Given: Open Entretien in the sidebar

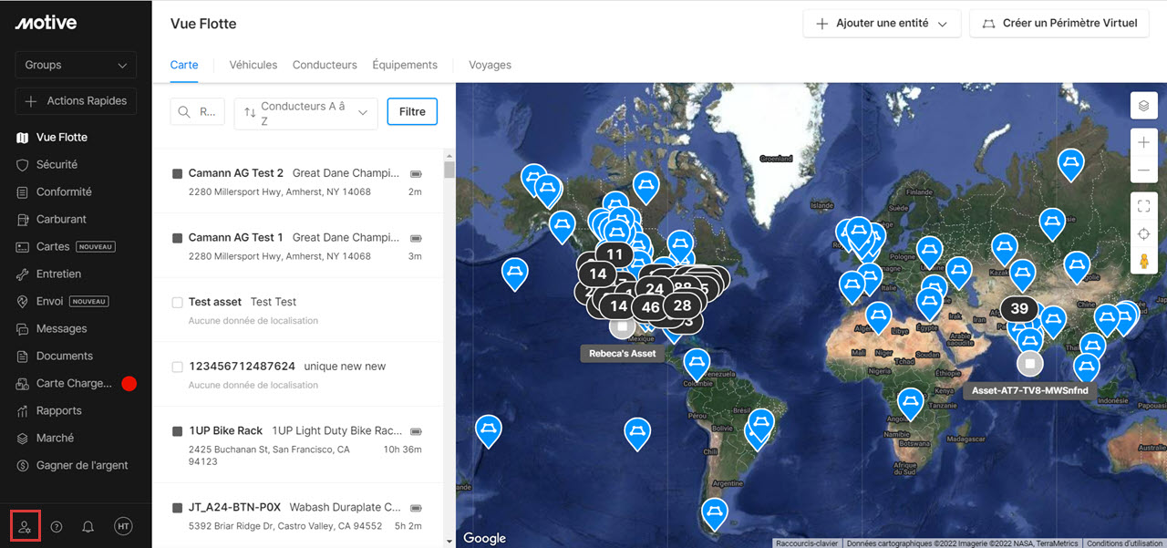Looking at the screenshot, I should 58,274.
